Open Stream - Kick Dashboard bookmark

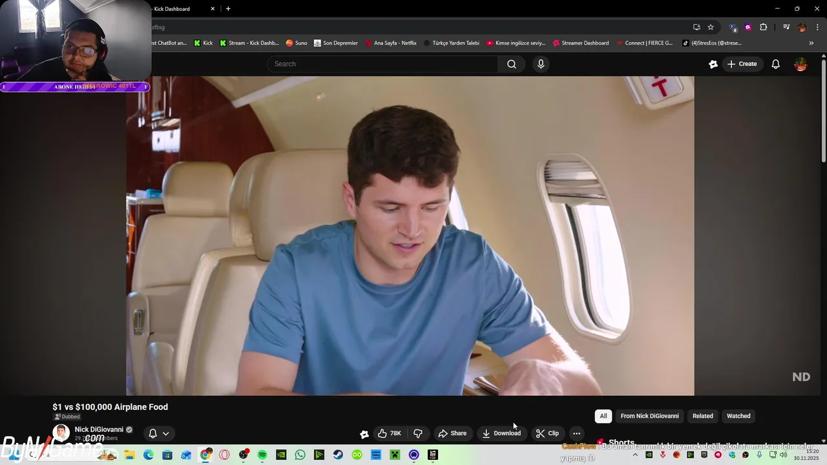tap(249, 43)
